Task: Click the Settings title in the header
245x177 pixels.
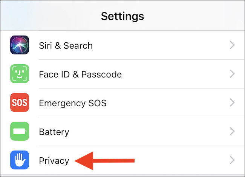Action: (x=122, y=16)
